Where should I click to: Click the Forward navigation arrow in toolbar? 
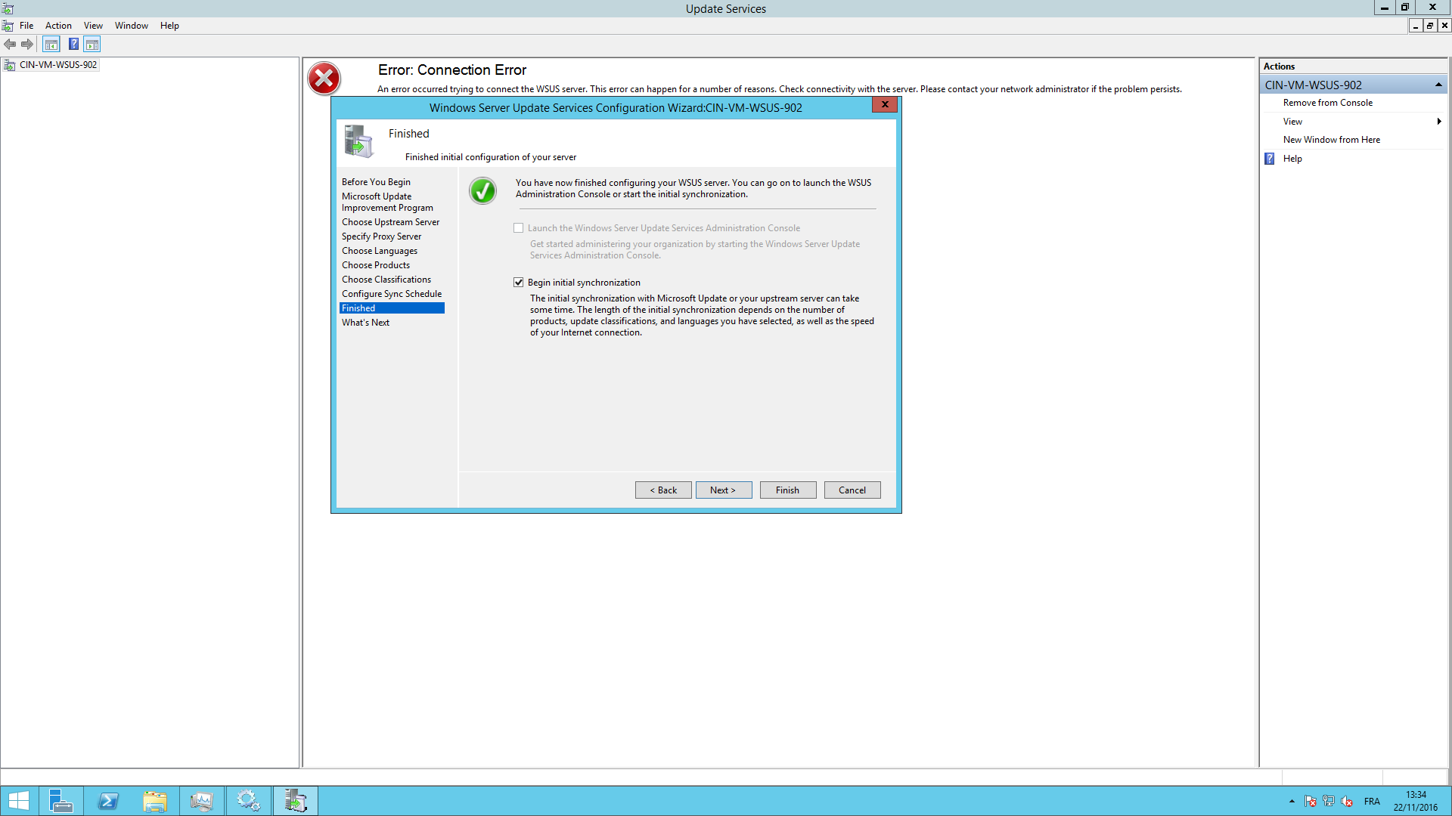tap(27, 45)
